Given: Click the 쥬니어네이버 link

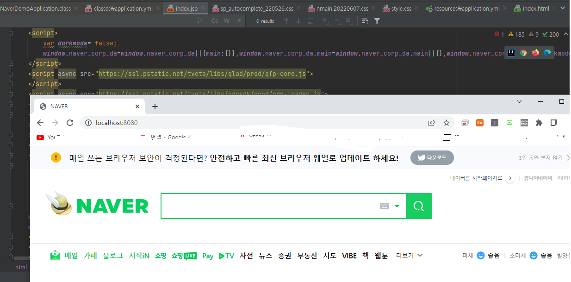Looking at the screenshot, I should point(538,178).
